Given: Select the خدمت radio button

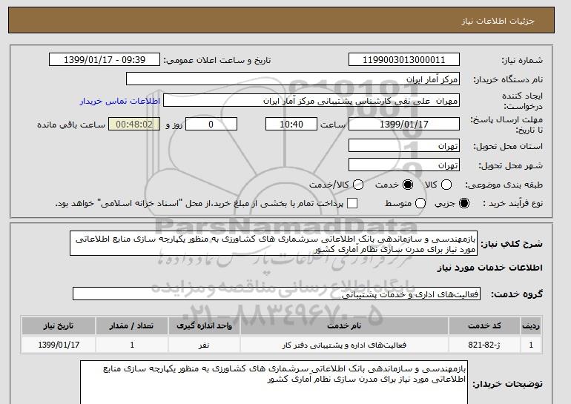Looking at the screenshot, I should pos(408,185).
